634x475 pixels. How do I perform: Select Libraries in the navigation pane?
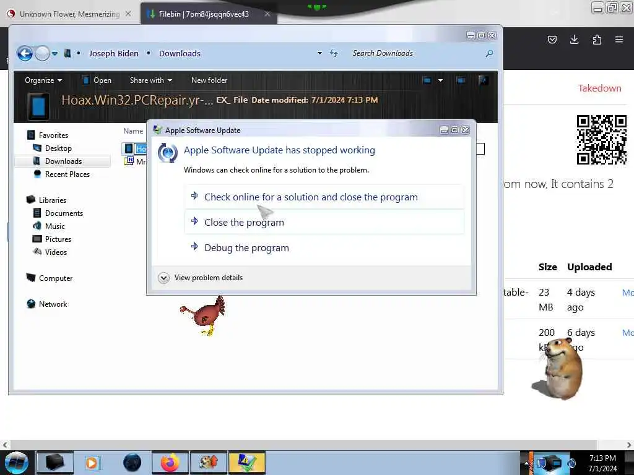(52, 200)
